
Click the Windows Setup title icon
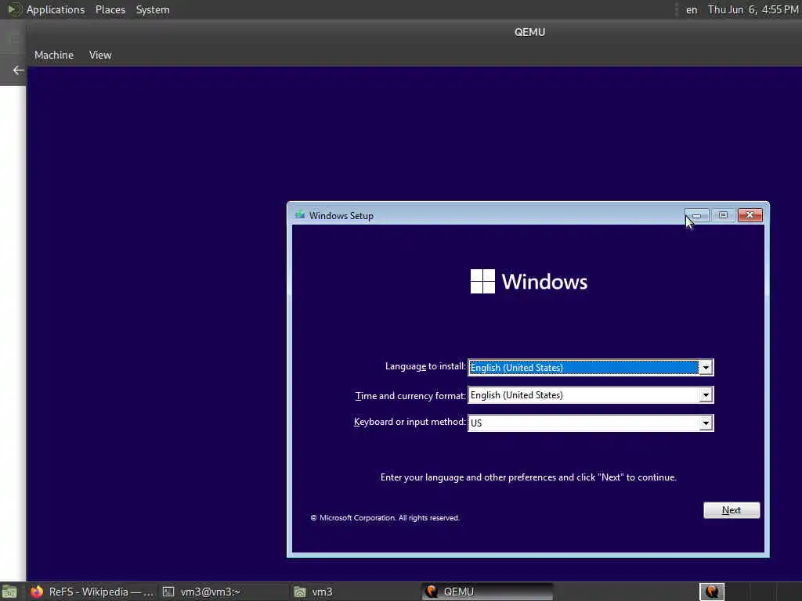pyautogui.click(x=300, y=215)
